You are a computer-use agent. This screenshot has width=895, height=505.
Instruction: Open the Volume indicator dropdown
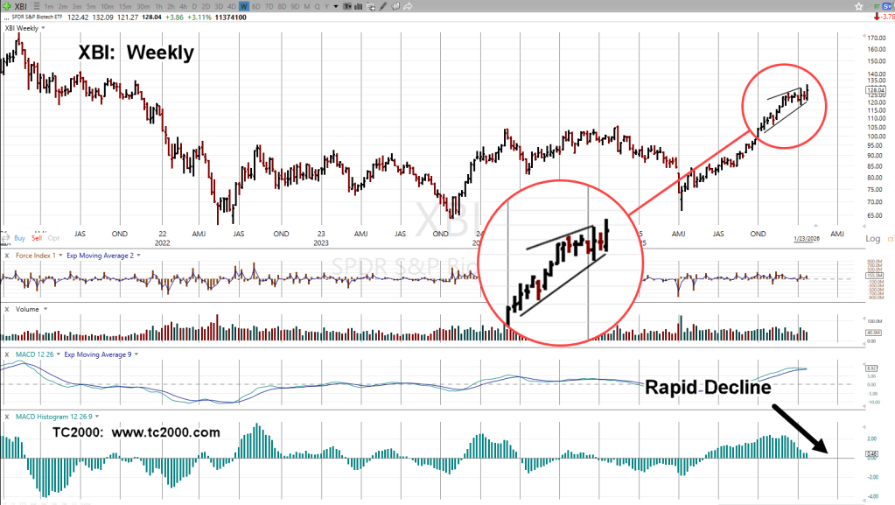45,309
